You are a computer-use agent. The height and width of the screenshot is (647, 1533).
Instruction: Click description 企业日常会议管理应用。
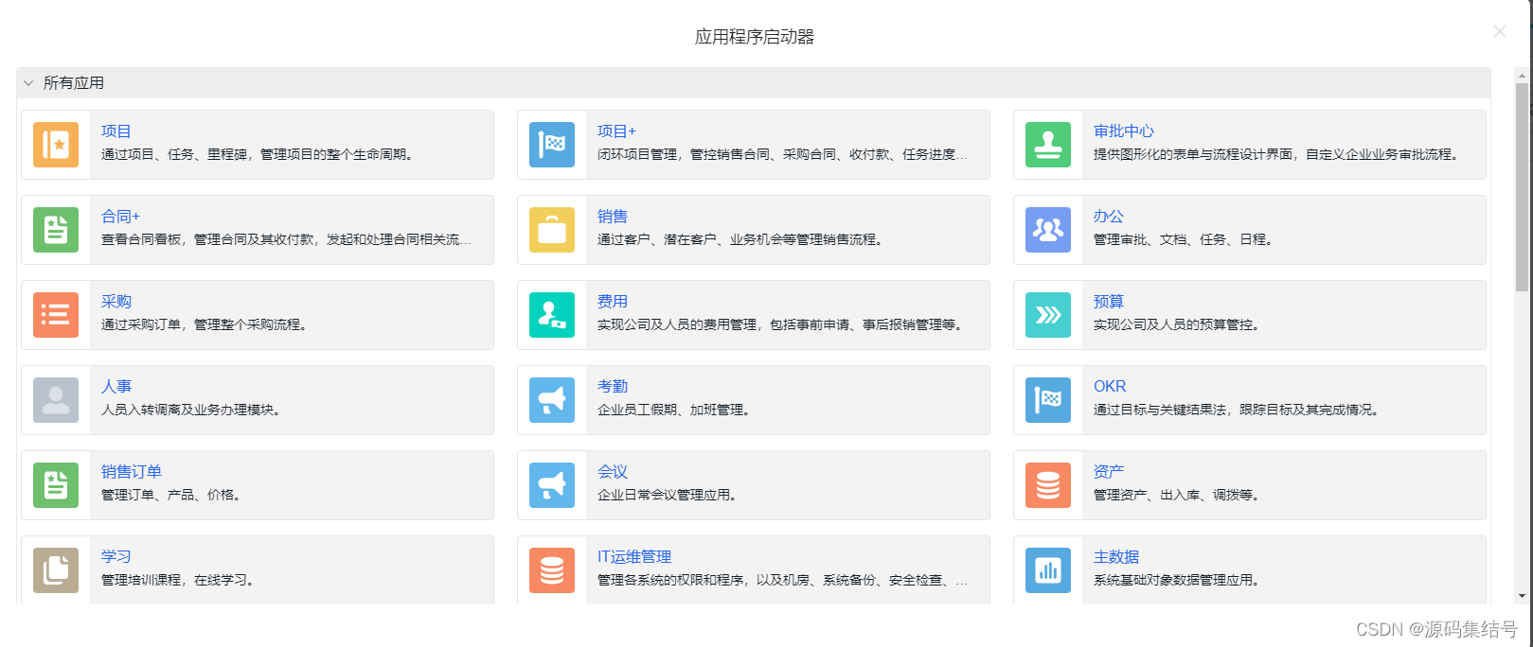point(668,495)
